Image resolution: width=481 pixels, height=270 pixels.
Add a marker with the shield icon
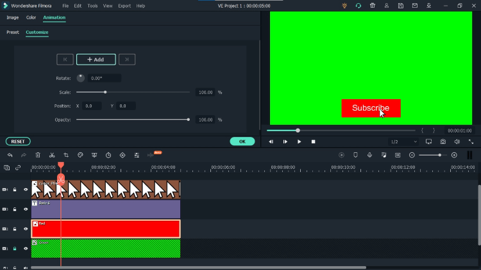click(355, 155)
